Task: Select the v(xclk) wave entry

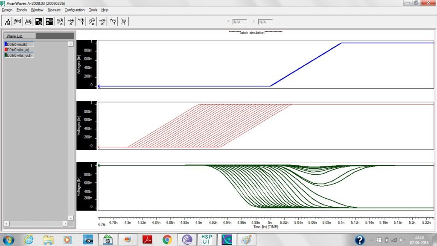Action: [20, 44]
